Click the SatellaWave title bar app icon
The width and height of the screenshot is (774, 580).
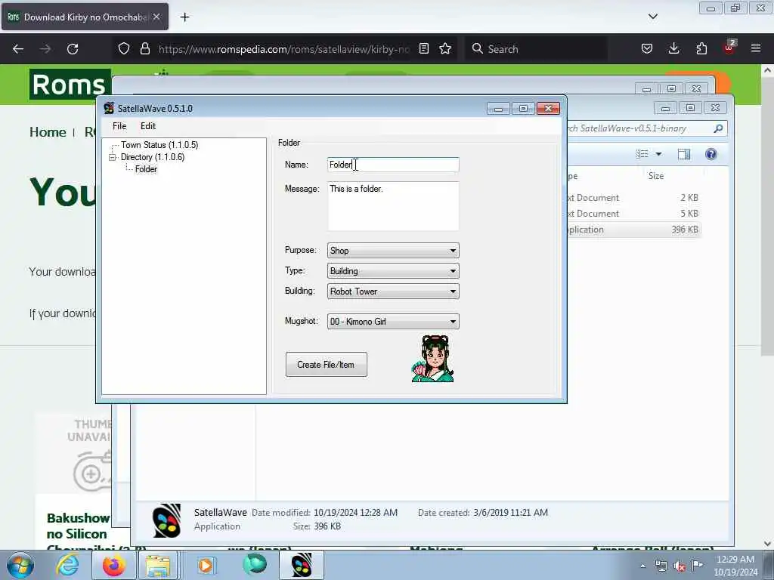pos(109,108)
